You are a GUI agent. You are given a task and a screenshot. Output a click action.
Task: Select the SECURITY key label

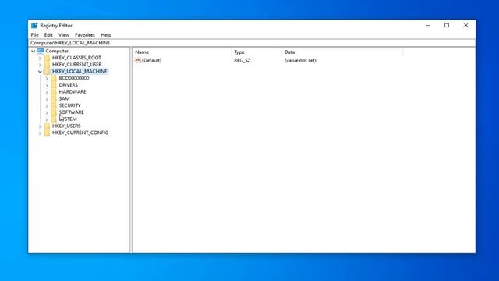point(69,105)
